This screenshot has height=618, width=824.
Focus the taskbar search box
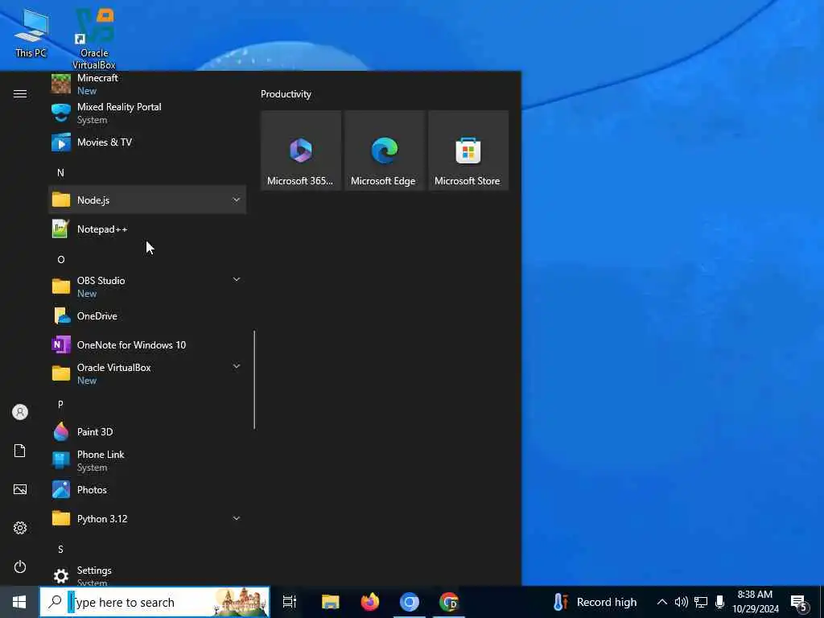[x=154, y=602]
